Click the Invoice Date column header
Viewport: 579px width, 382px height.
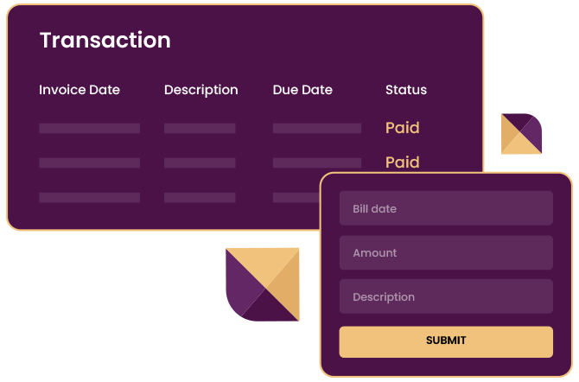pyautogui.click(x=80, y=90)
